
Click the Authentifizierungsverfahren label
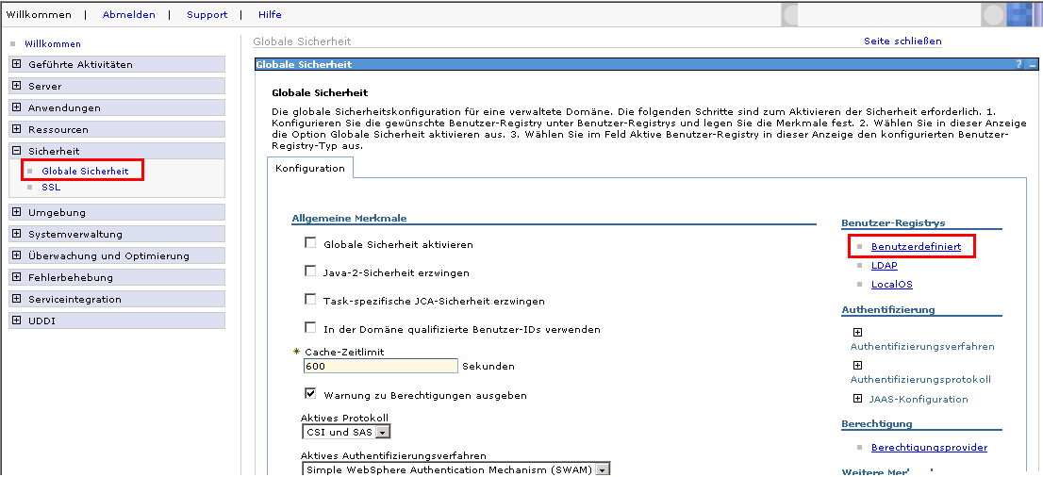[922, 347]
